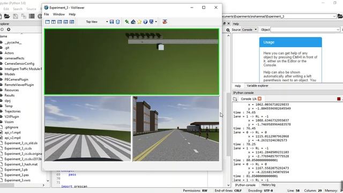Image resolution: width=343 pixels, height=193 pixels.
Task: Click the editor vertical scrollbar up arrow
Action: (228, 35)
